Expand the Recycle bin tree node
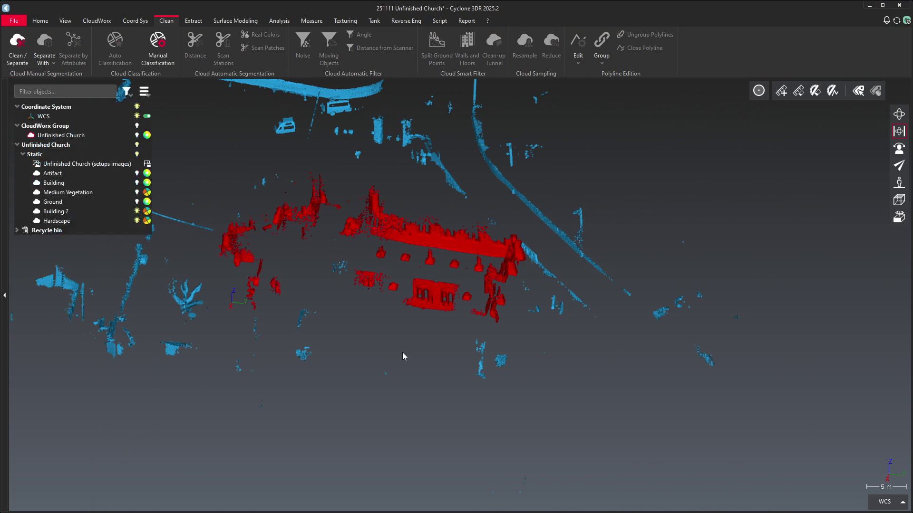The image size is (913, 513). (x=17, y=230)
